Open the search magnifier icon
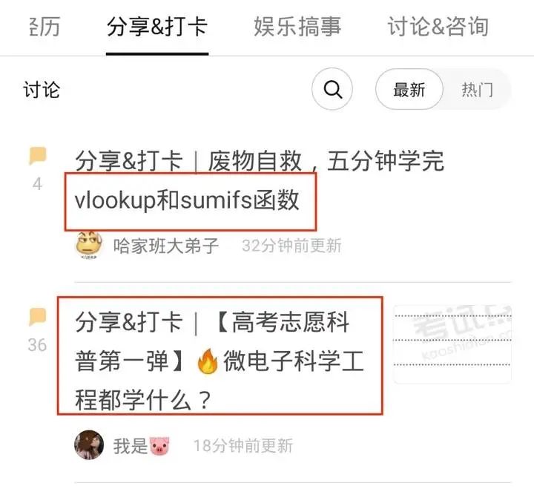The height and width of the screenshot is (492, 534). [332, 89]
